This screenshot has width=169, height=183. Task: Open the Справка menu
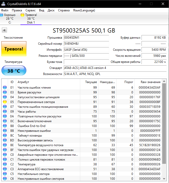[64, 10]
